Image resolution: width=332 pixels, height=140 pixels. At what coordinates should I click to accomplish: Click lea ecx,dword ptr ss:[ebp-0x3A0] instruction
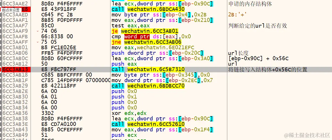[162, 58]
